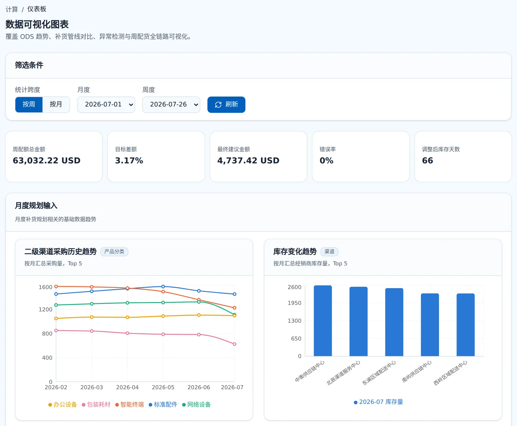
Task: Open the 周度 2026-07-26 dropdown
Action: click(x=171, y=105)
